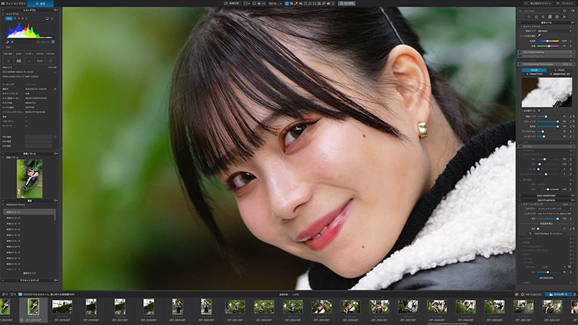Set zoom to 1:1 view
This screenshot has height=325, width=578.
pos(264,4)
